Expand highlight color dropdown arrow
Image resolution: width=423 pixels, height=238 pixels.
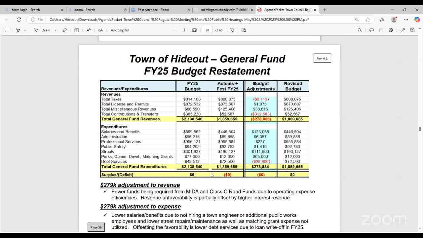coord(25,30)
